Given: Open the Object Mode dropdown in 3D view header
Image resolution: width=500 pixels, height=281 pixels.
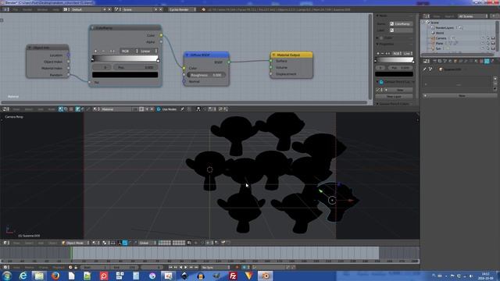Looking at the screenshot, I should point(76,243).
